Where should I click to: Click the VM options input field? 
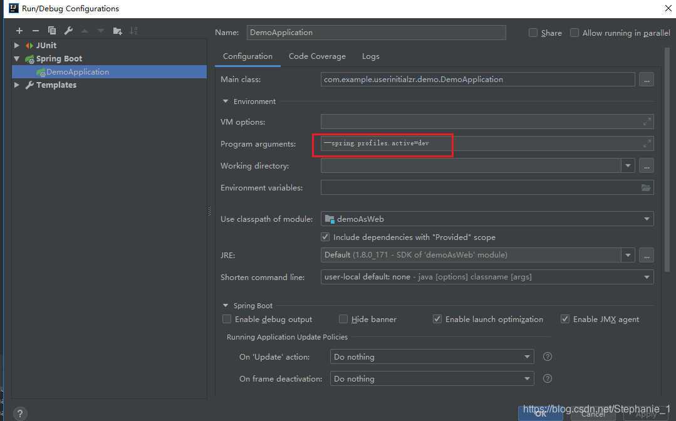(487, 122)
